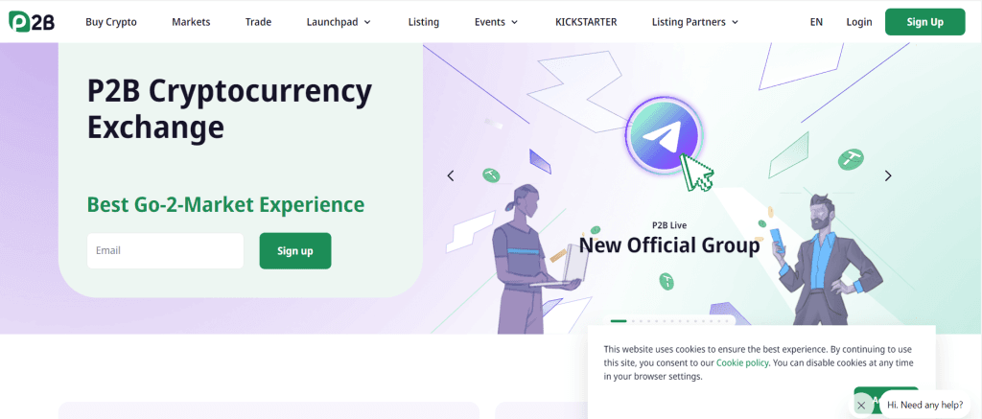Open the KICKSTARTER page

click(x=586, y=22)
